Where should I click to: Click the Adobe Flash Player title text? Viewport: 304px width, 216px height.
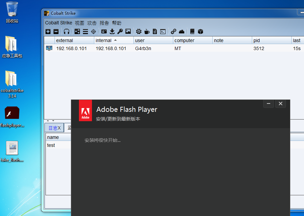pos(127,110)
